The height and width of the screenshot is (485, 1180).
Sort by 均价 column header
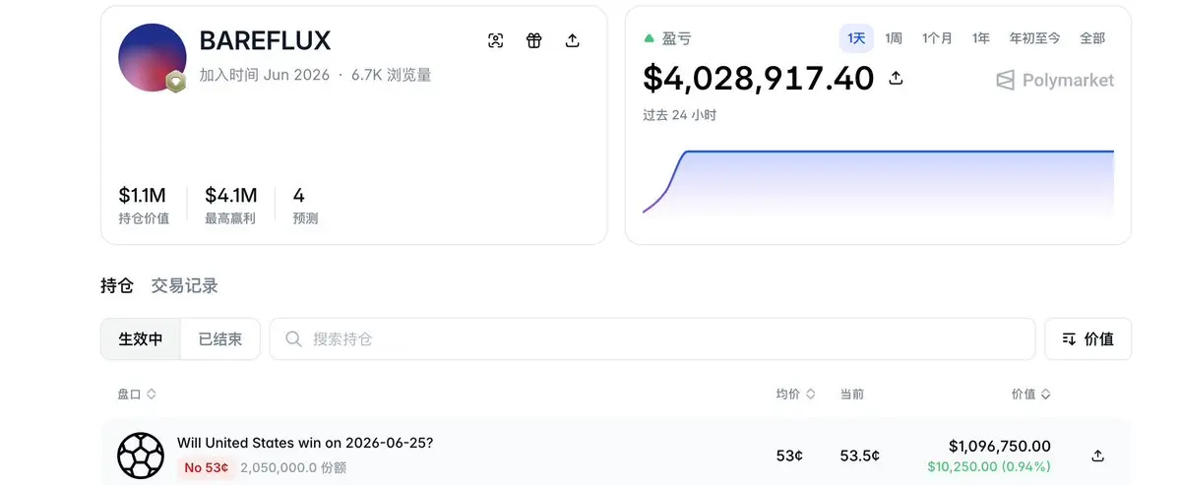795,394
